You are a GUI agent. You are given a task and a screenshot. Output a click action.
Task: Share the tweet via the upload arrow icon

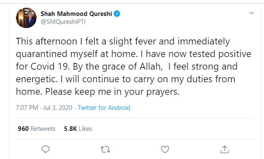(224, 149)
